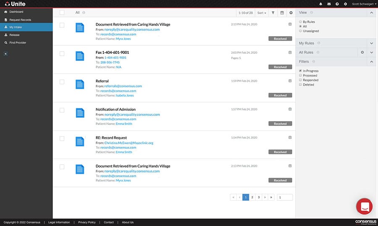The height and width of the screenshot is (226, 378).
Task: Open Legal Information footer link
Action: pos(59,222)
